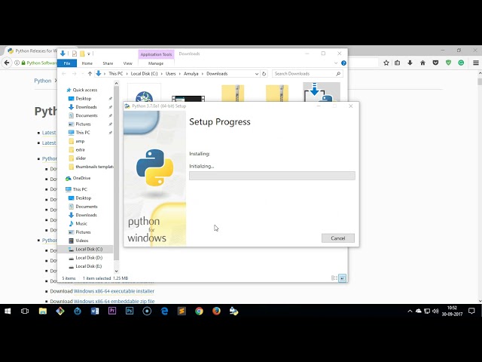This screenshot has width=482, height=362.
Task: Open the volume control in tray
Action: (x=435, y=311)
